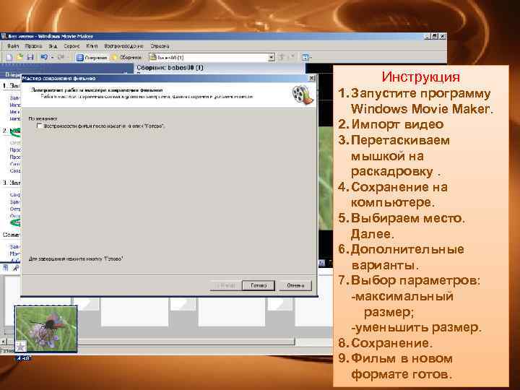
Task: Click the redo arrow icon
Action: [x=61, y=57]
